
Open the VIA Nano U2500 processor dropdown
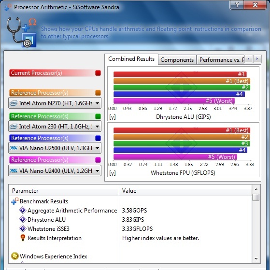55,148
